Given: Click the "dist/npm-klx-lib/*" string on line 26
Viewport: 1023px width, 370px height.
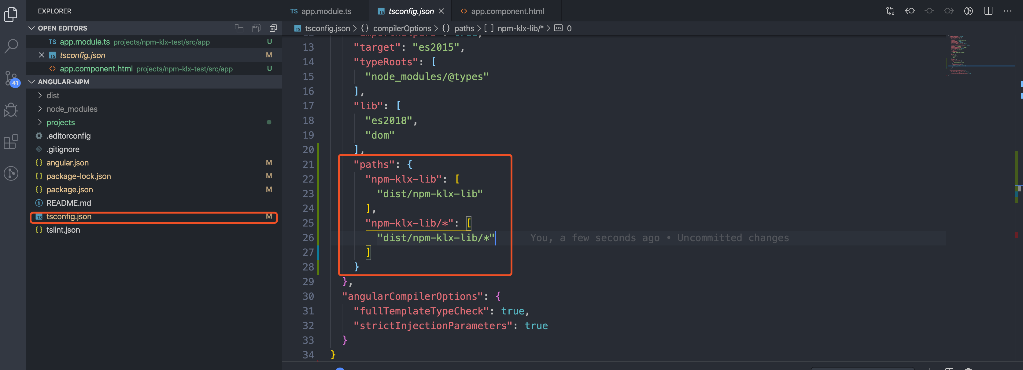Looking at the screenshot, I should tap(436, 238).
